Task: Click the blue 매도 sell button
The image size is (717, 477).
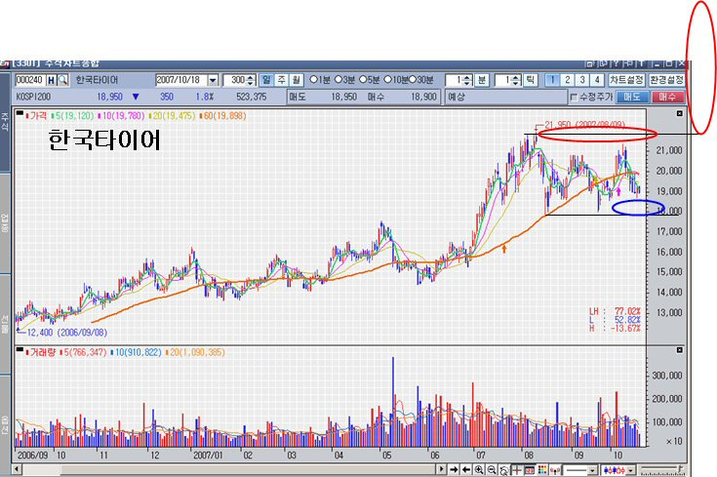Action: tap(632, 97)
